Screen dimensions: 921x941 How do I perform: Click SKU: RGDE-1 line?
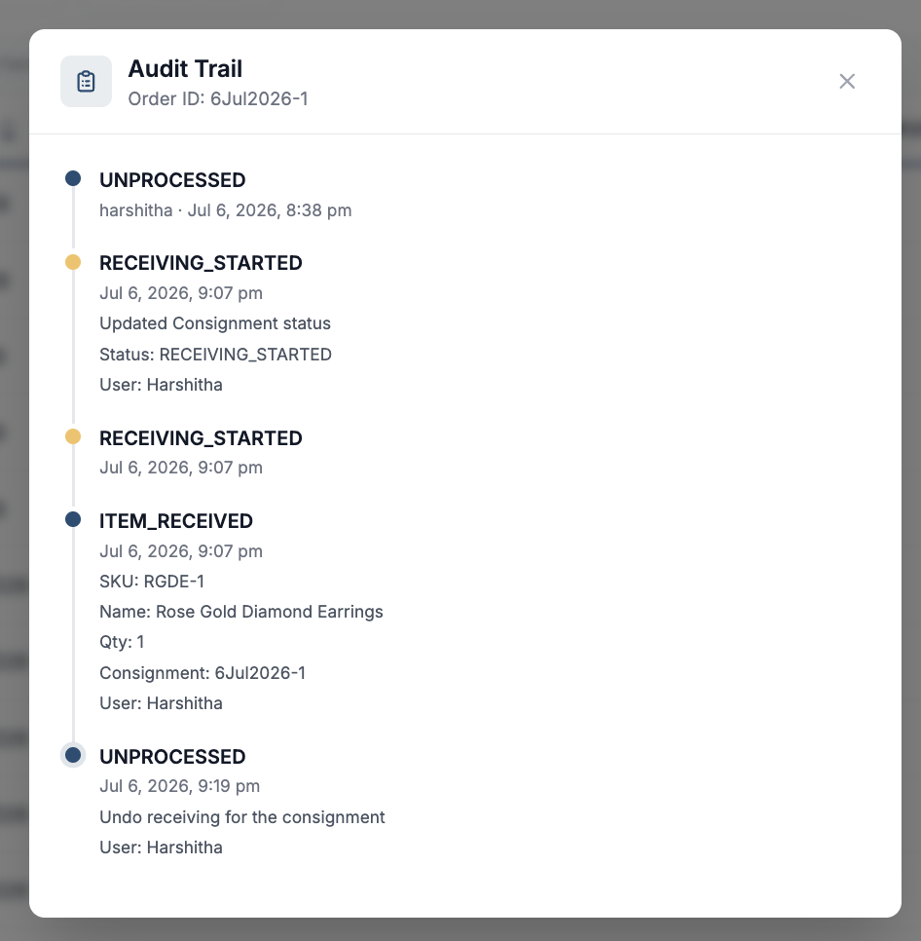[152, 582]
